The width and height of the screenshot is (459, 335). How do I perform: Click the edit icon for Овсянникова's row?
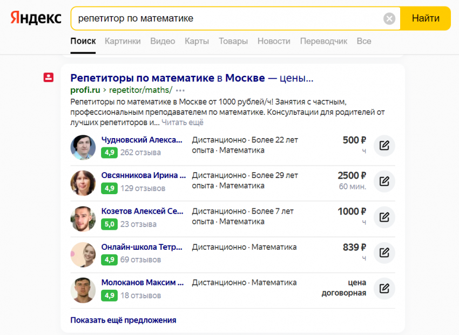384,181
